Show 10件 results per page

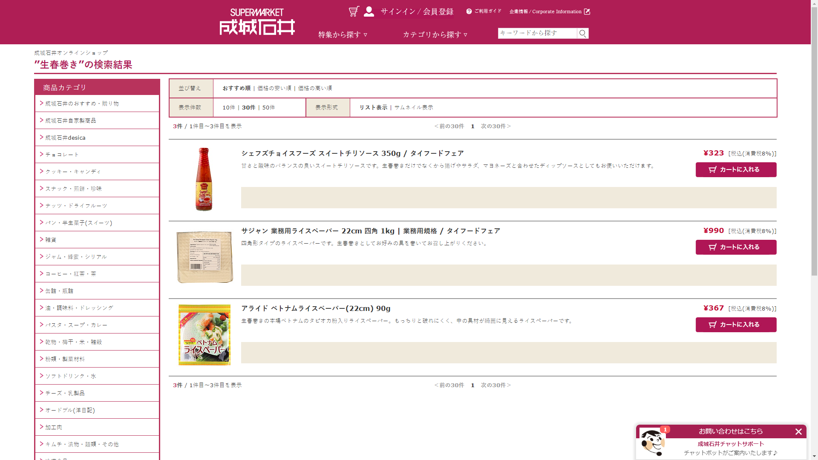pos(228,107)
